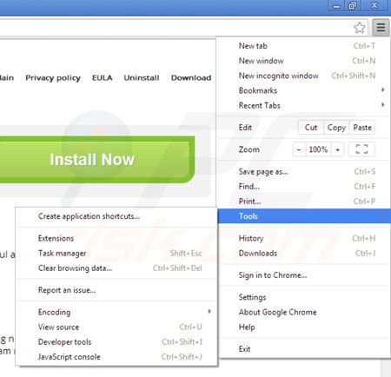Open the Encoding submenu item
The image size is (391, 377).
(x=116, y=312)
